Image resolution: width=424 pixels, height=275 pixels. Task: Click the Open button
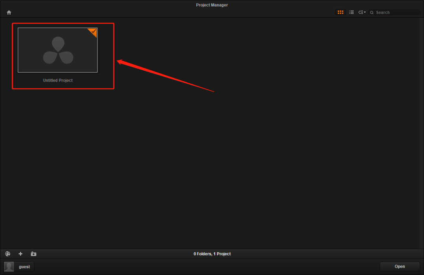400,267
